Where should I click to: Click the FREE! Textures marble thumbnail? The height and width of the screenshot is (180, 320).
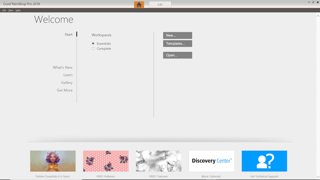159,161
